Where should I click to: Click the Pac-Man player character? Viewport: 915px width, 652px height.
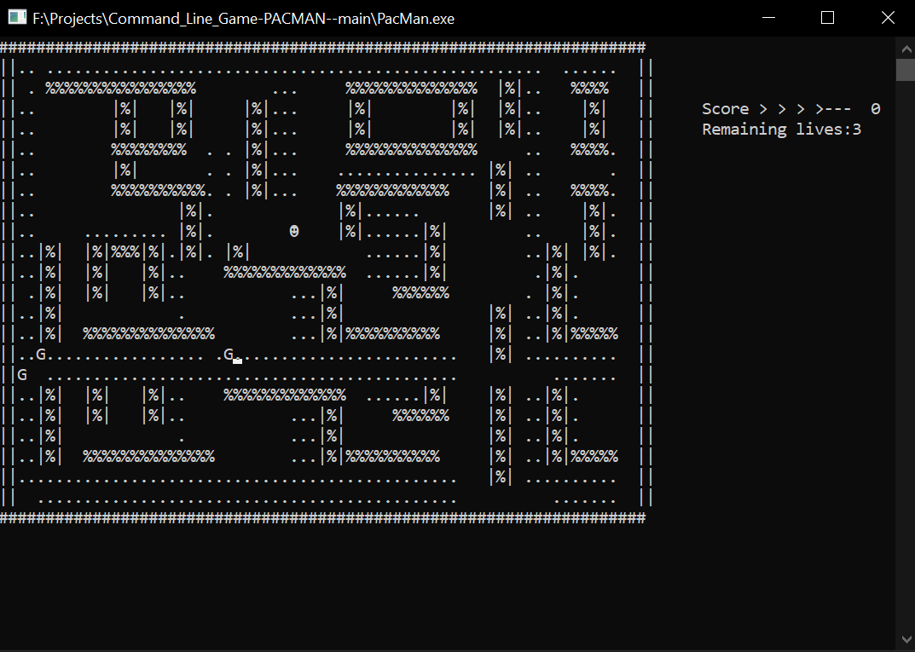point(294,232)
